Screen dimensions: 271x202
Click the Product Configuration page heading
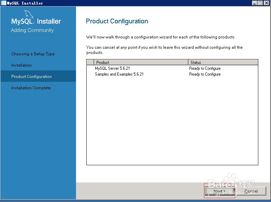click(117, 21)
